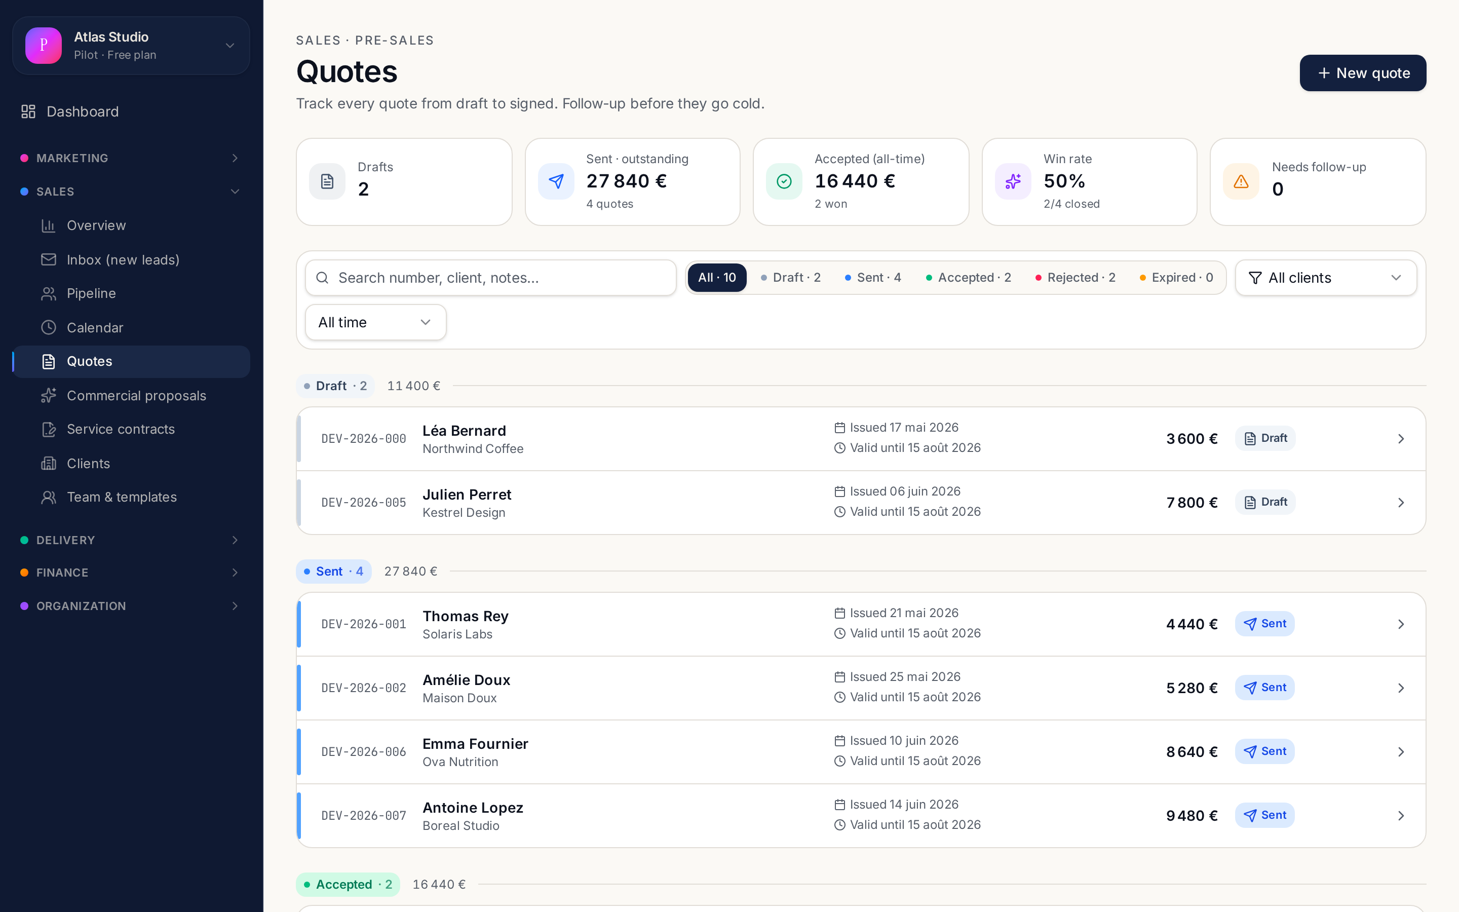Open the All clients filter dropdown
Image resolution: width=1459 pixels, height=912 pixels.
click(1326, 278)
